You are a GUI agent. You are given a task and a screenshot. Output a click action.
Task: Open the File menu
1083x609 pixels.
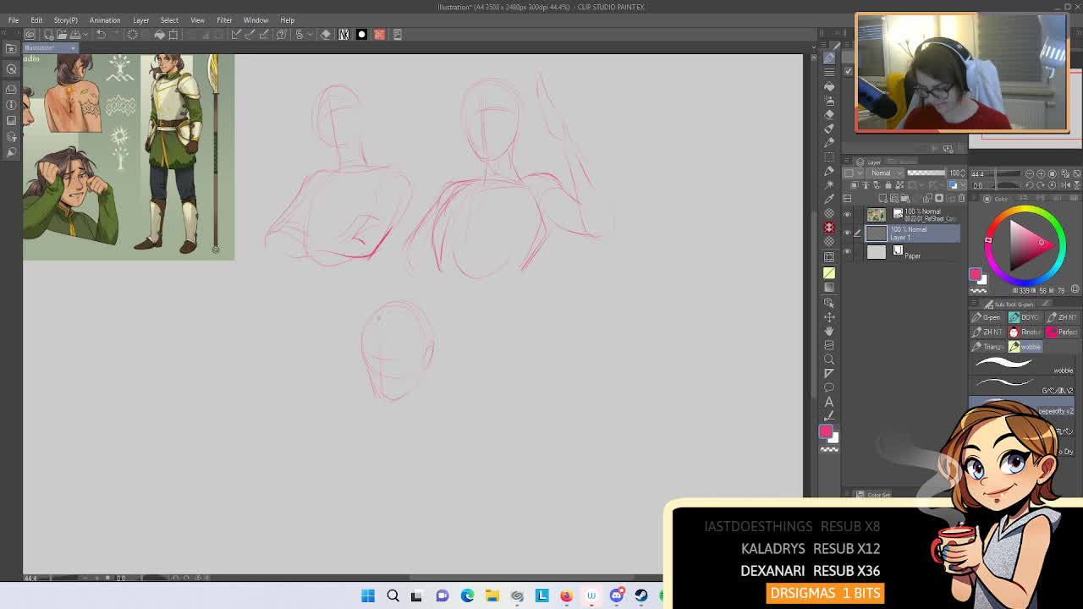tap(14, 20)
